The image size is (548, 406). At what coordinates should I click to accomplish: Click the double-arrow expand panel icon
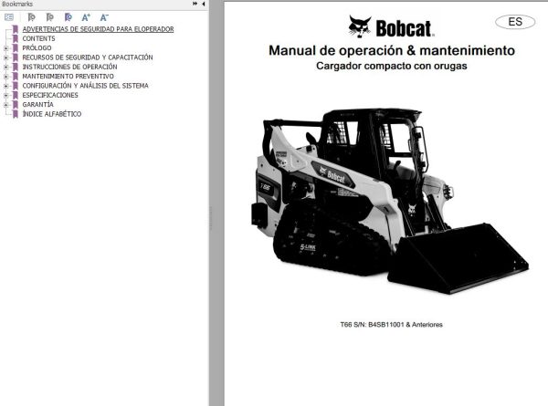pos(195,4)
